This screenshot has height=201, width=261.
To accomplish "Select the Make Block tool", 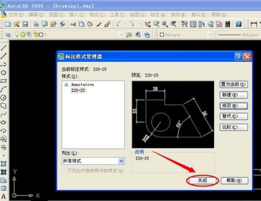I will tap(3, 147).
